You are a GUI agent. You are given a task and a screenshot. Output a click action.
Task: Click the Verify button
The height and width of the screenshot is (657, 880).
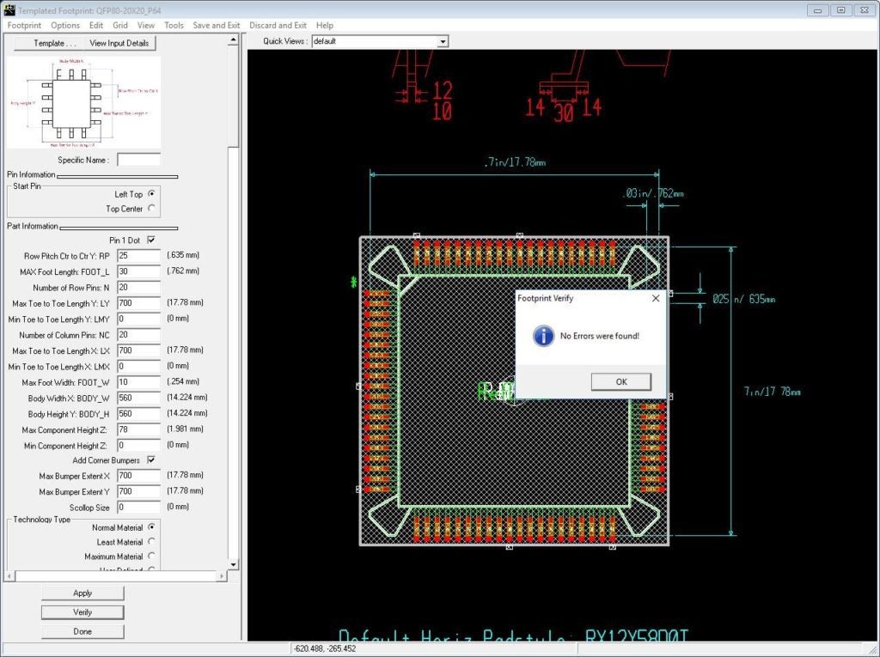[x=82, y=612]
